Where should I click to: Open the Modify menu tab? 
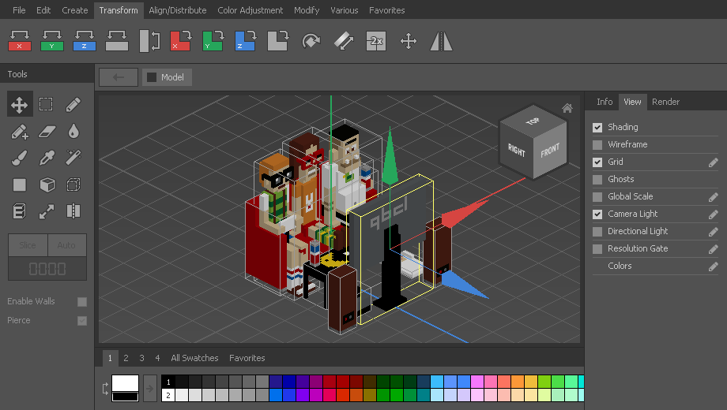[307, 10]
